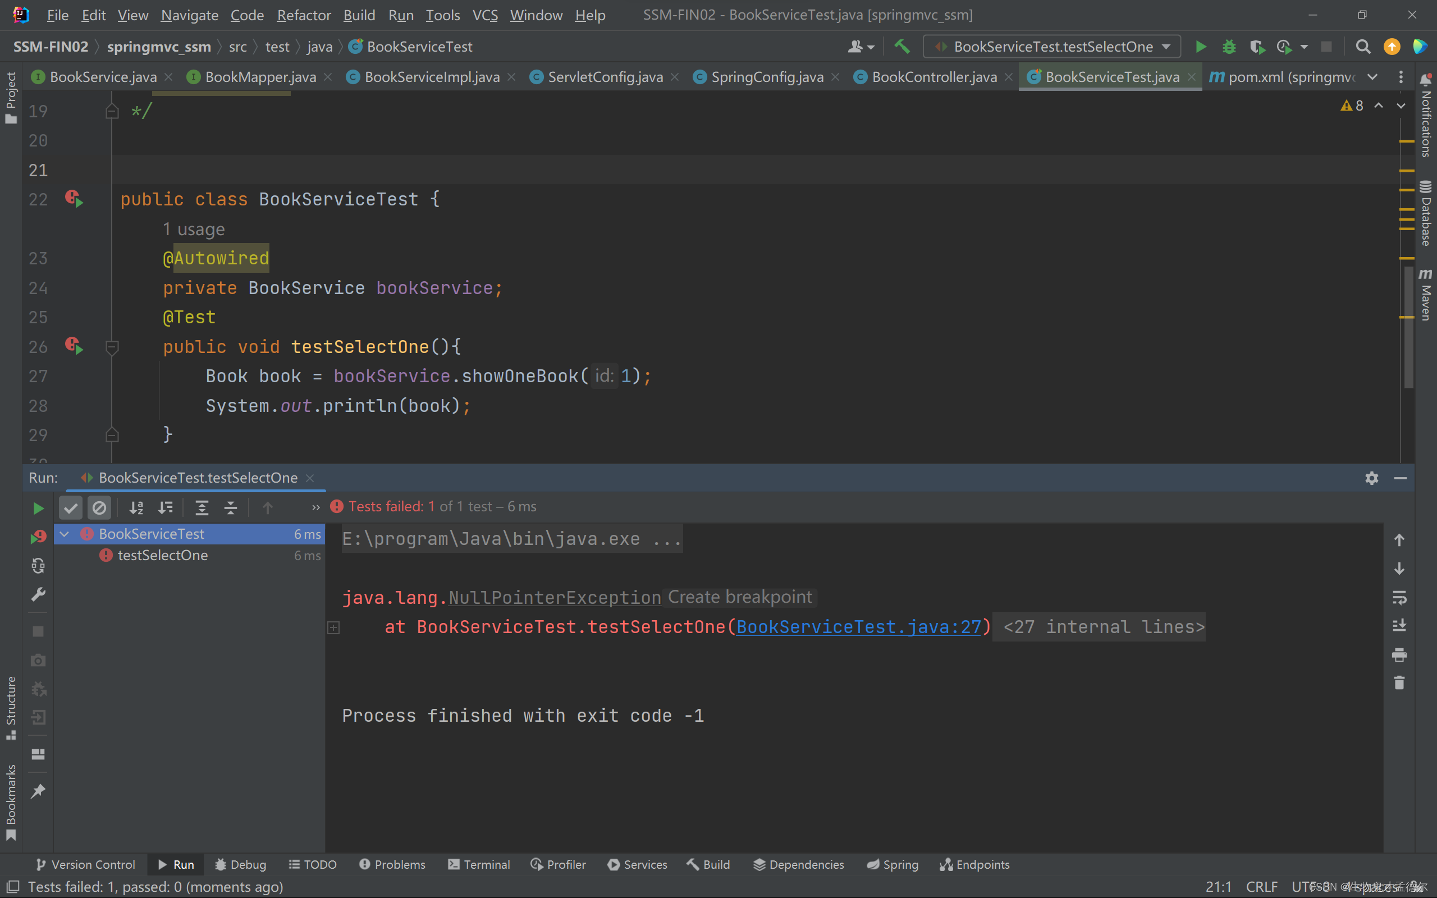Collapse the BookServiceTest tree node
The image size is (1437, 898).
(x=65, y=534)
